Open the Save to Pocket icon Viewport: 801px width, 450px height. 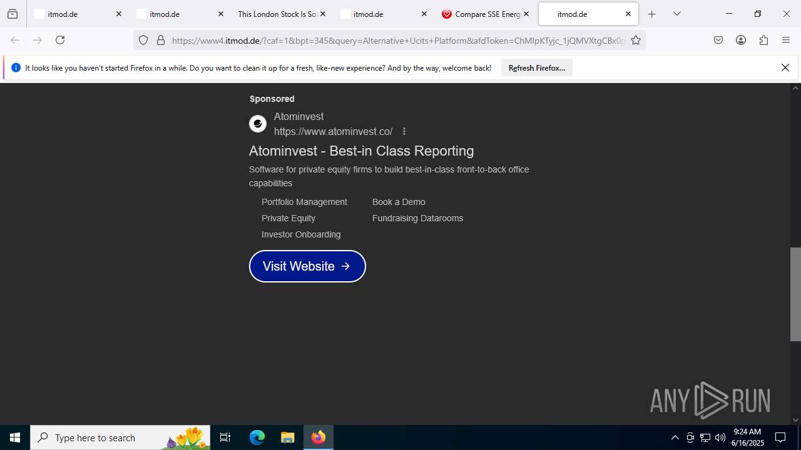718,40
